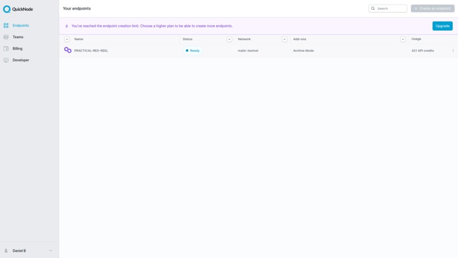458x258 pixels.
Task: Open the kebab menu for PRACTICAL-RED-REEL row
Action: 453,51
